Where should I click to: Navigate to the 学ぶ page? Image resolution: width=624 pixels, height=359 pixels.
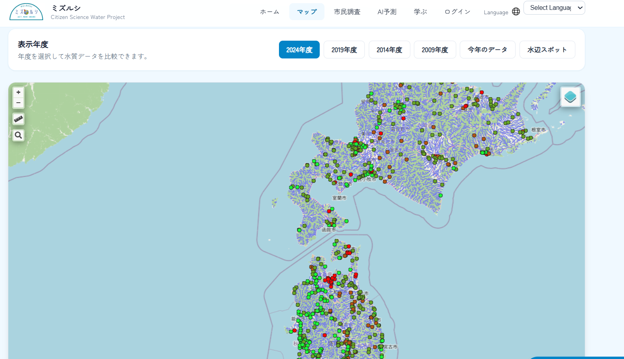pyautogui.click(x=420, y=12)
